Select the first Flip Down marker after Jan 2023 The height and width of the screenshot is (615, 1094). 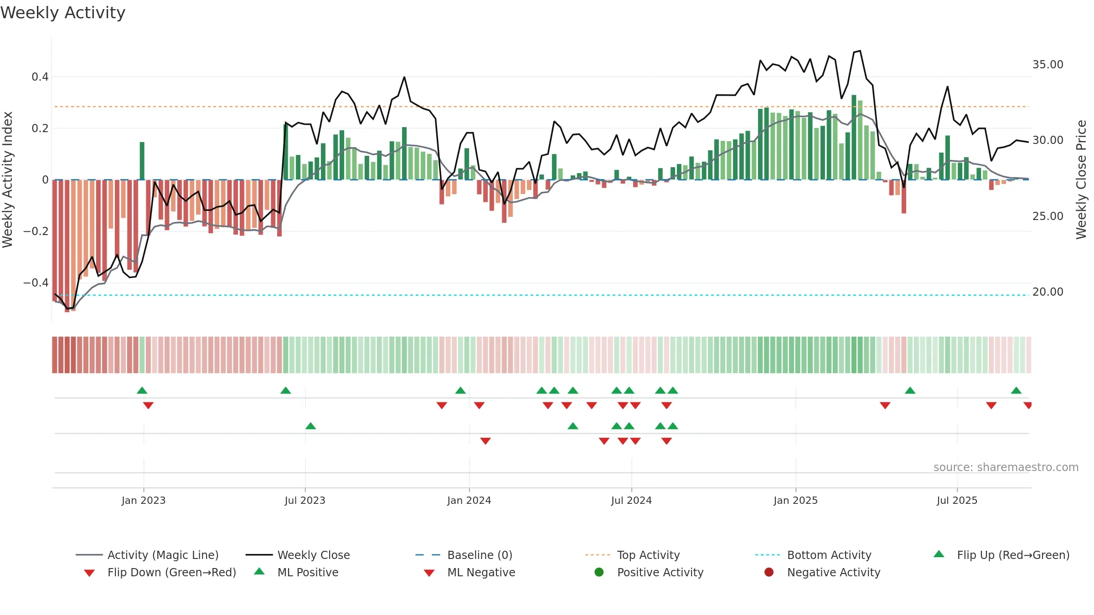pos(148,405)
